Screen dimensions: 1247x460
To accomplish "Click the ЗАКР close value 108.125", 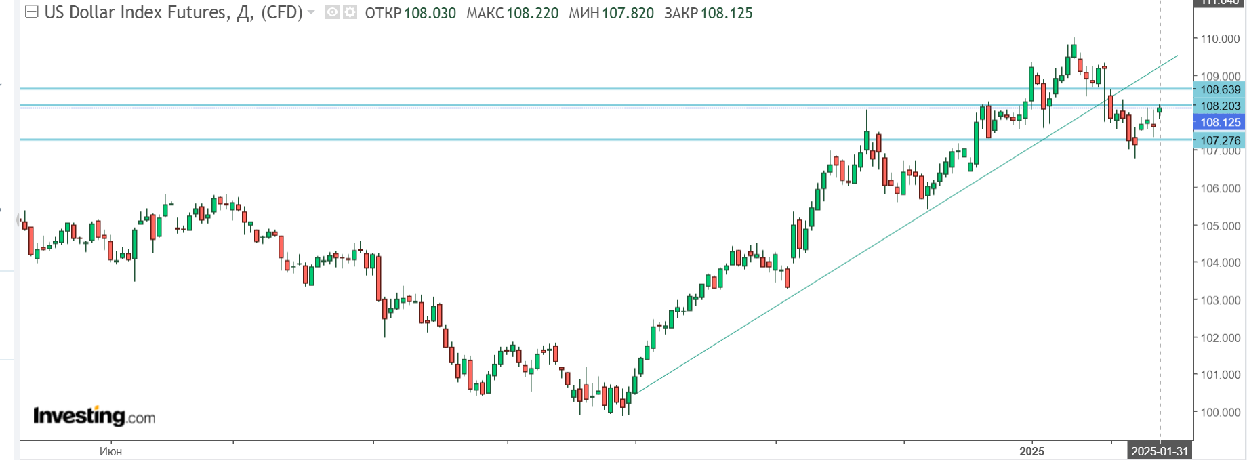I will point(727,14).
